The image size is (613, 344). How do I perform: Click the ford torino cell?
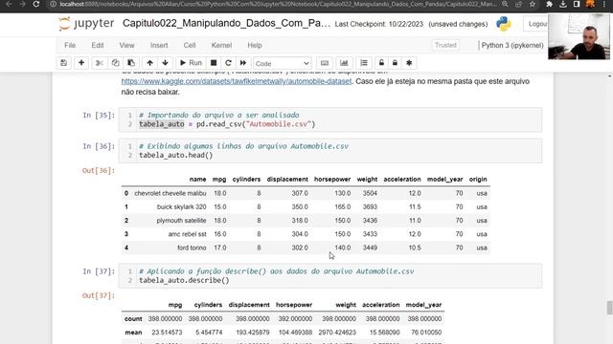tap(192, 248)
